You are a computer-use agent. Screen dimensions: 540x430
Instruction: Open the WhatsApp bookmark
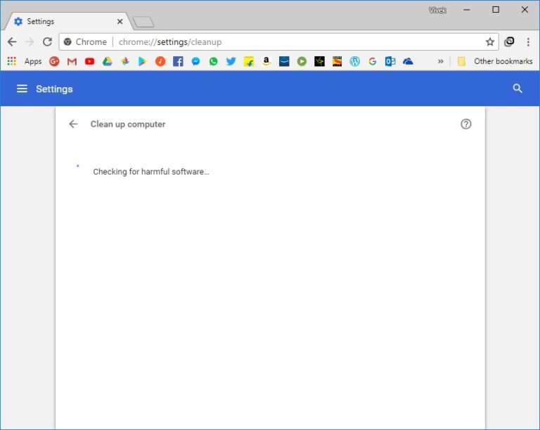214,61
